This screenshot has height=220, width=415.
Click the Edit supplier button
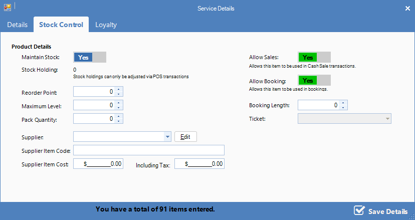click(x=185, y=137)
